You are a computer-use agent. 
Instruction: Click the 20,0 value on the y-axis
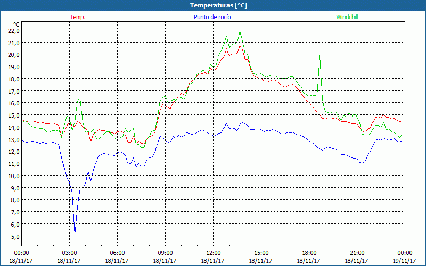pos(14,55)
